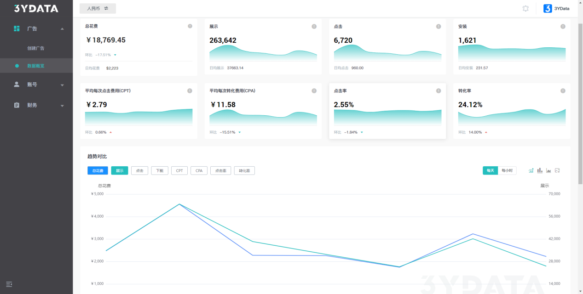The width and height of the screenshot is (583, 294).
Task: Switch chart to line chart view icon
Action: coord(531,170)
